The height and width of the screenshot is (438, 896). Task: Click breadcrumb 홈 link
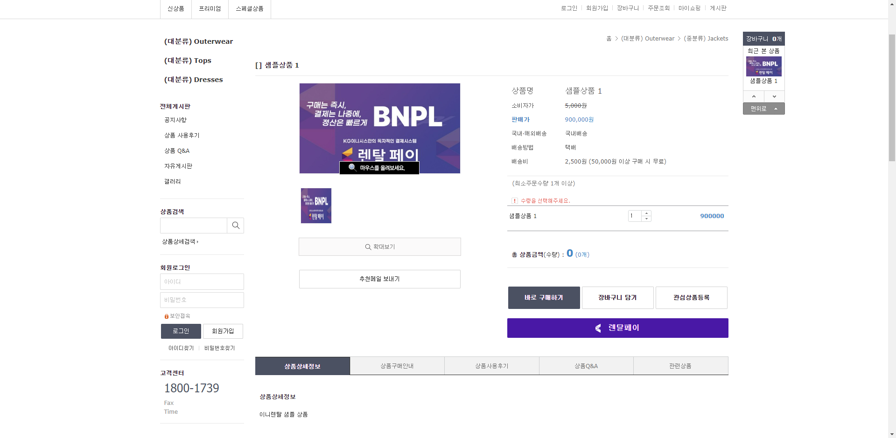tap(609, 39)
